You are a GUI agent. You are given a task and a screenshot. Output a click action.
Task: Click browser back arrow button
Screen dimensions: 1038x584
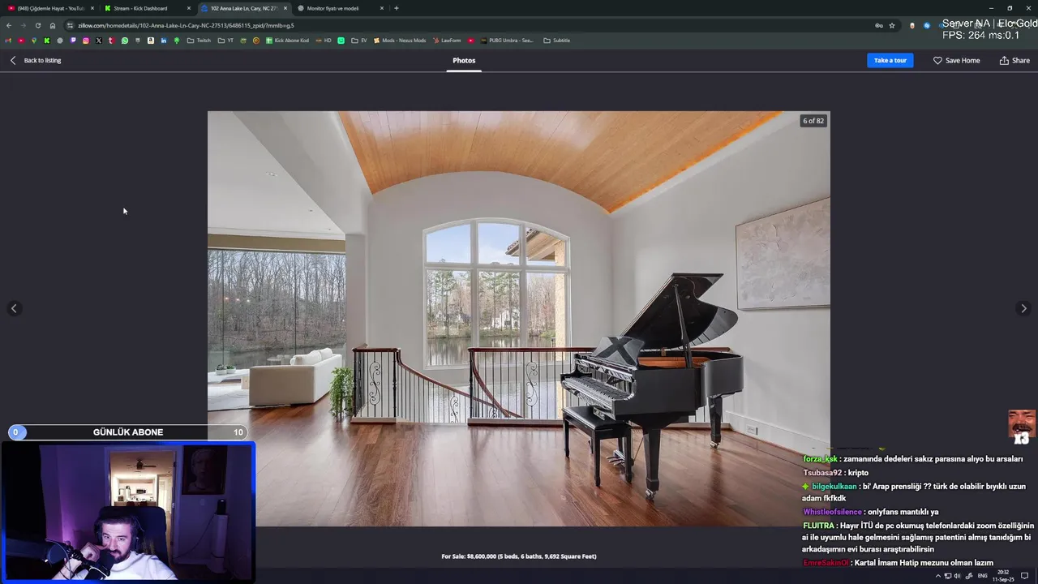(x=9, y=25)
